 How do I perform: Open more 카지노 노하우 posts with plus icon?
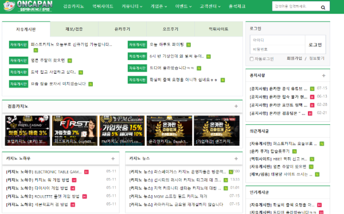click(x=113, y=158)
